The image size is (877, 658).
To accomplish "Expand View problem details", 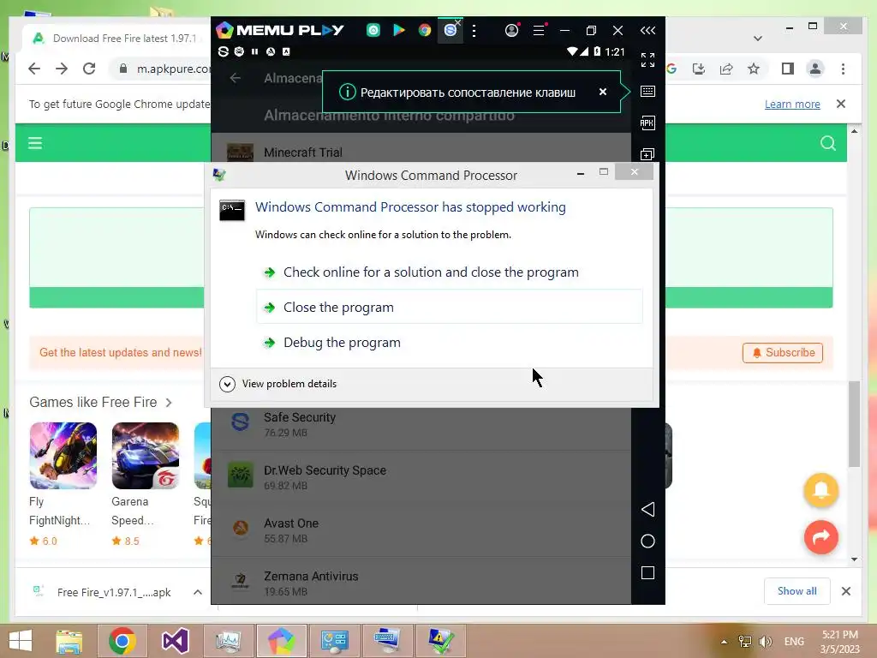I will click(x=278, y=384).
